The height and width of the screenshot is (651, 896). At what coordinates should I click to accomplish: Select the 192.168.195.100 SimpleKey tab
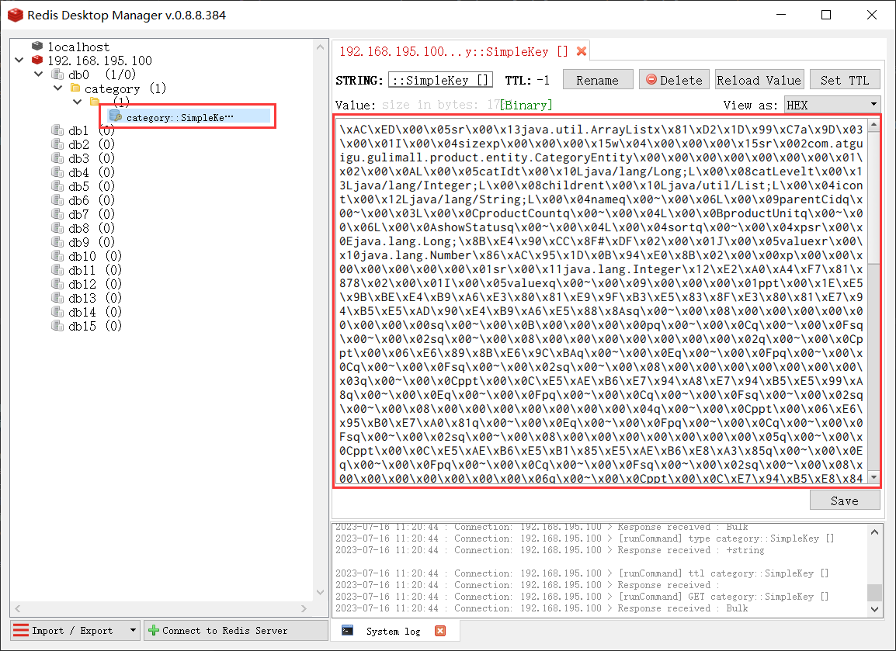(453, 52)
